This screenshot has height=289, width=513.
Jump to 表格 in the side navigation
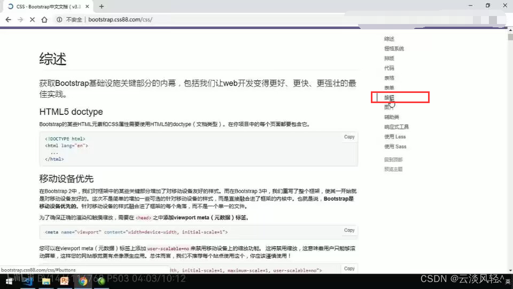pos(389,78)
